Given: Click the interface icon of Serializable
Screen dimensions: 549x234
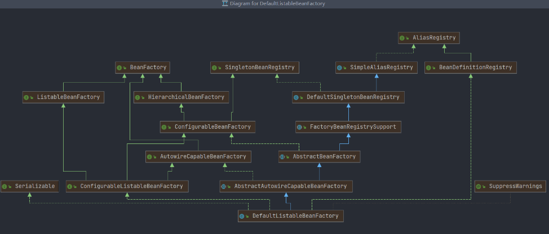Looking at the screenshot, I should (5, 187).
